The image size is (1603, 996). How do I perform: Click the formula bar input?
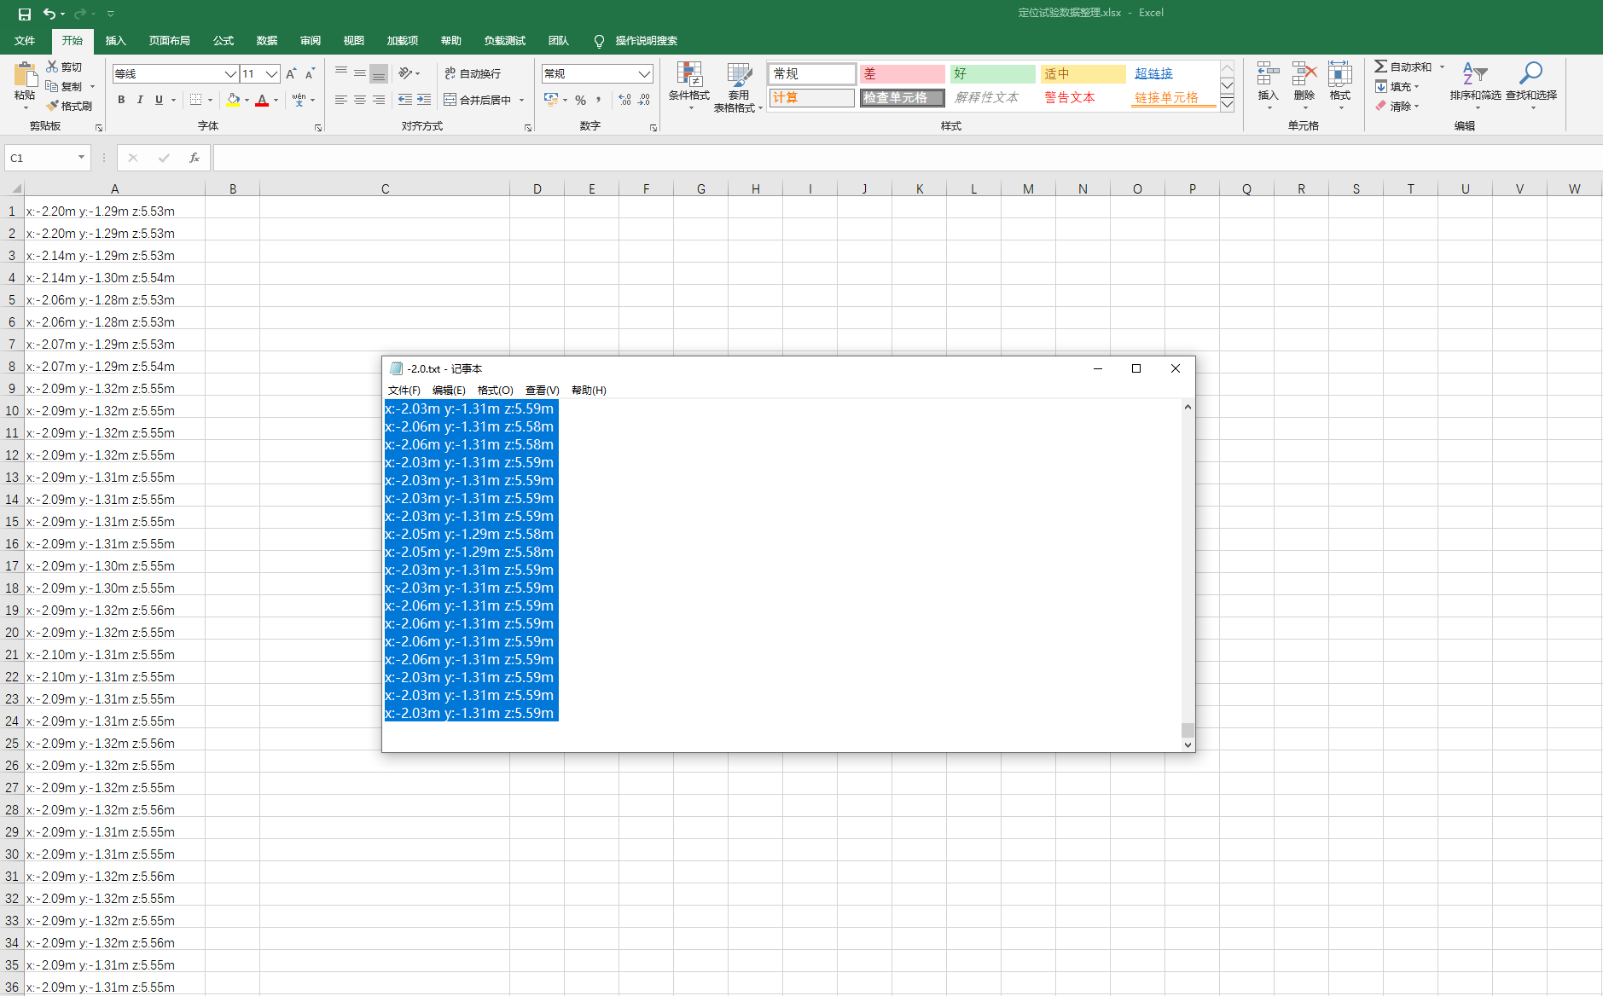pos(908,158)
